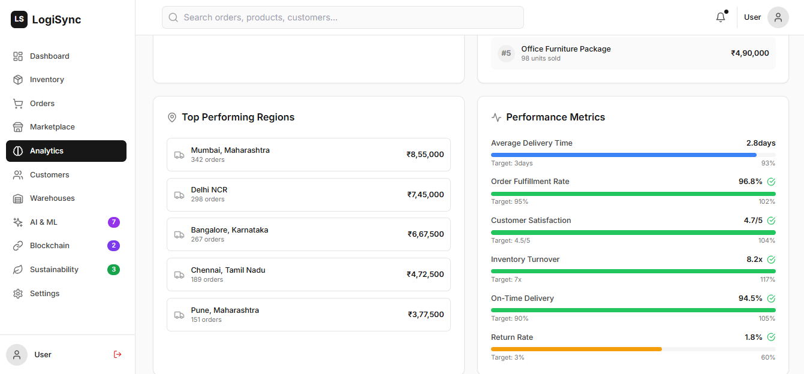Click the Inventory box icon
This screenshot has width=804, height=374.
(x=18, y=80)
